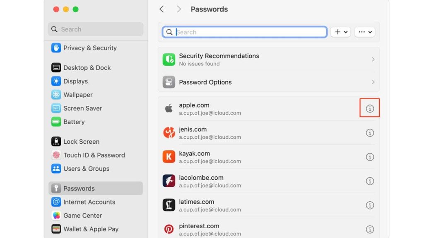This screenshot has height=238, width=424.
Task: Click the Security Recommendations shield icon
Action: [169, 59]
